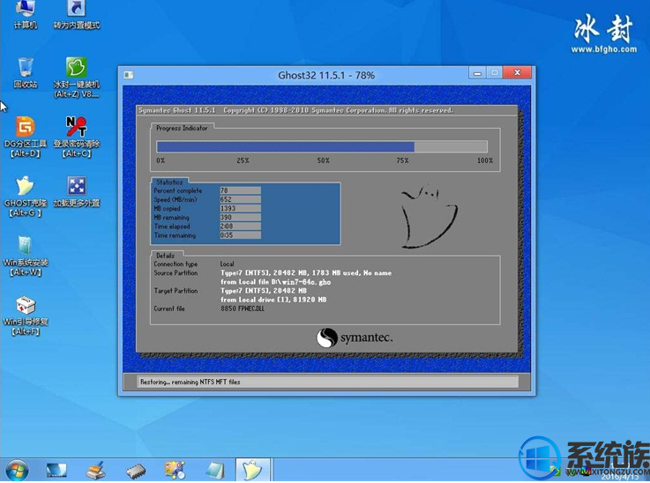Click the Target Partition Type:7 [NTFS], 20482 MB line
The image size is (650, 483).
(263, 291)
